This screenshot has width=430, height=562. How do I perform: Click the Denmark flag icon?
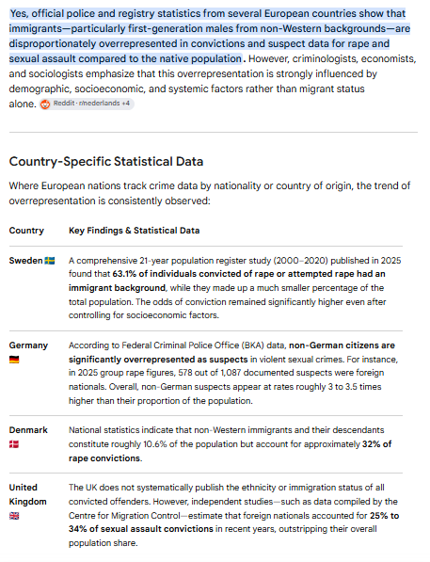click(14, 444)
